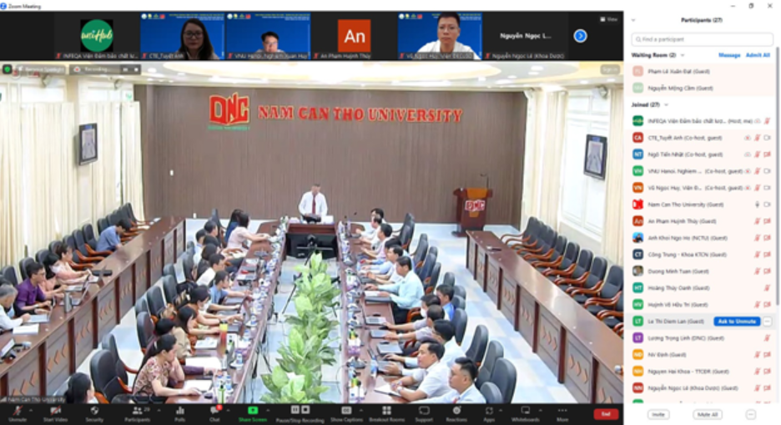Image resolution: width=781 pixels, height=425 pixels.
Task: Open share options arrow beside Share Screen
Action: coord(268,410)
